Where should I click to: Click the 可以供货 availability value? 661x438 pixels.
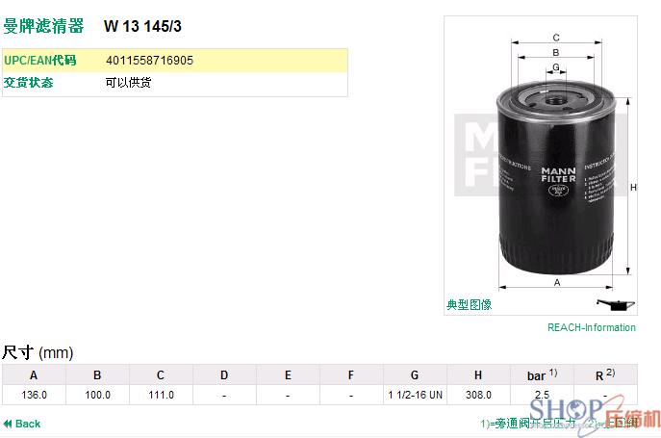[x=128, y=82]
